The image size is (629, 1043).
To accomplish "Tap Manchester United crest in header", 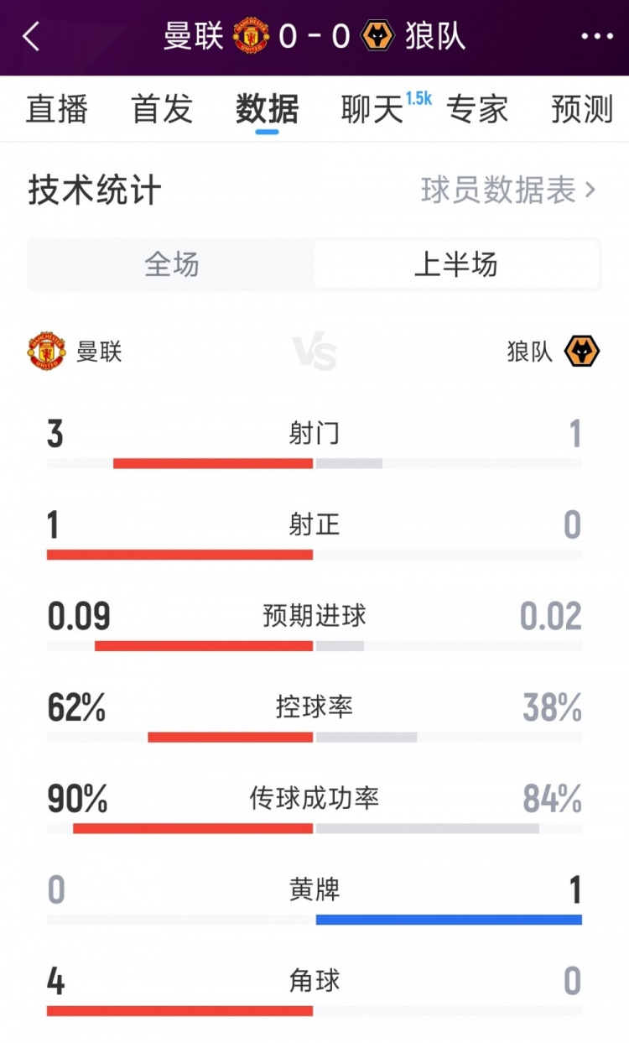I will tap(251, 37).
